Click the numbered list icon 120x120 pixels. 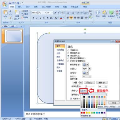click(x=73, y=13)
